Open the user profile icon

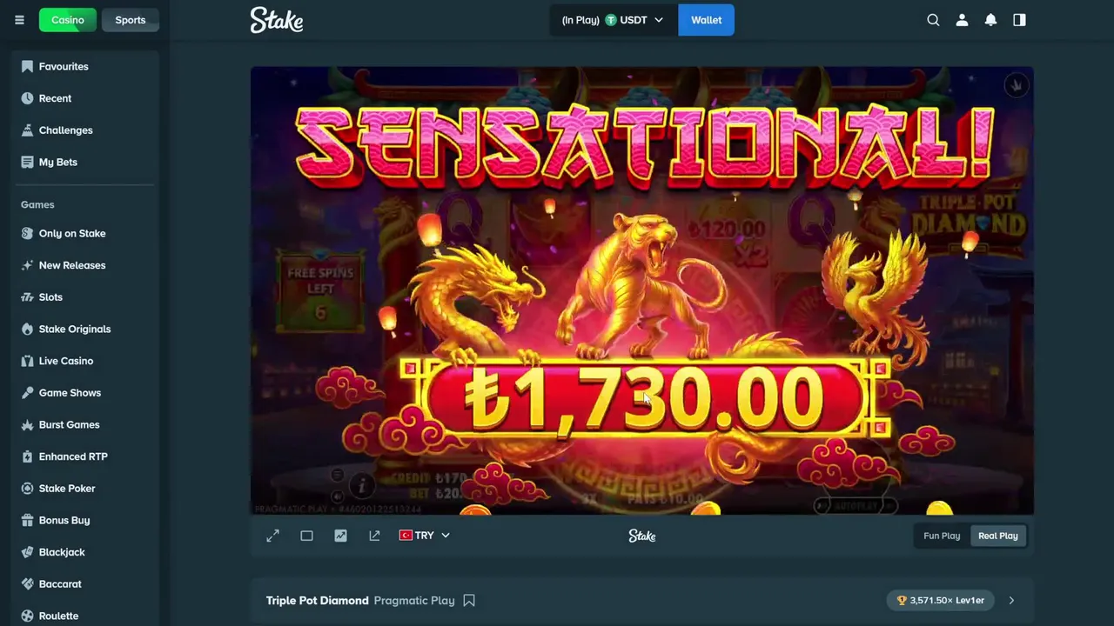coord(962,20)
